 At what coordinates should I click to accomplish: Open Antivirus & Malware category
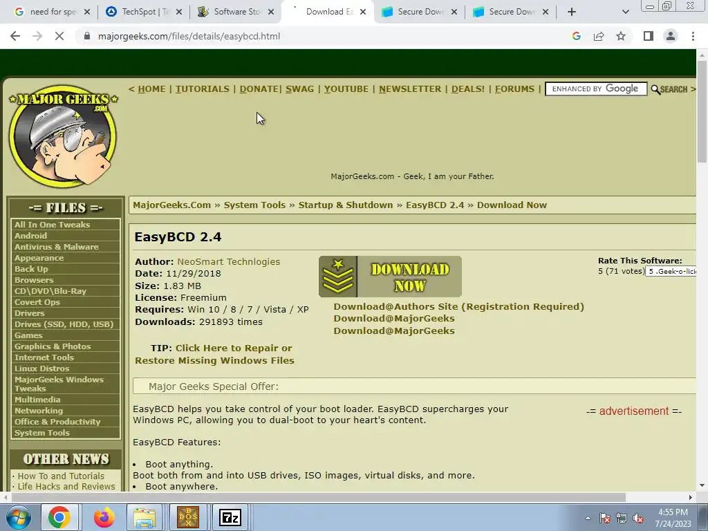(x=57, y=247)
